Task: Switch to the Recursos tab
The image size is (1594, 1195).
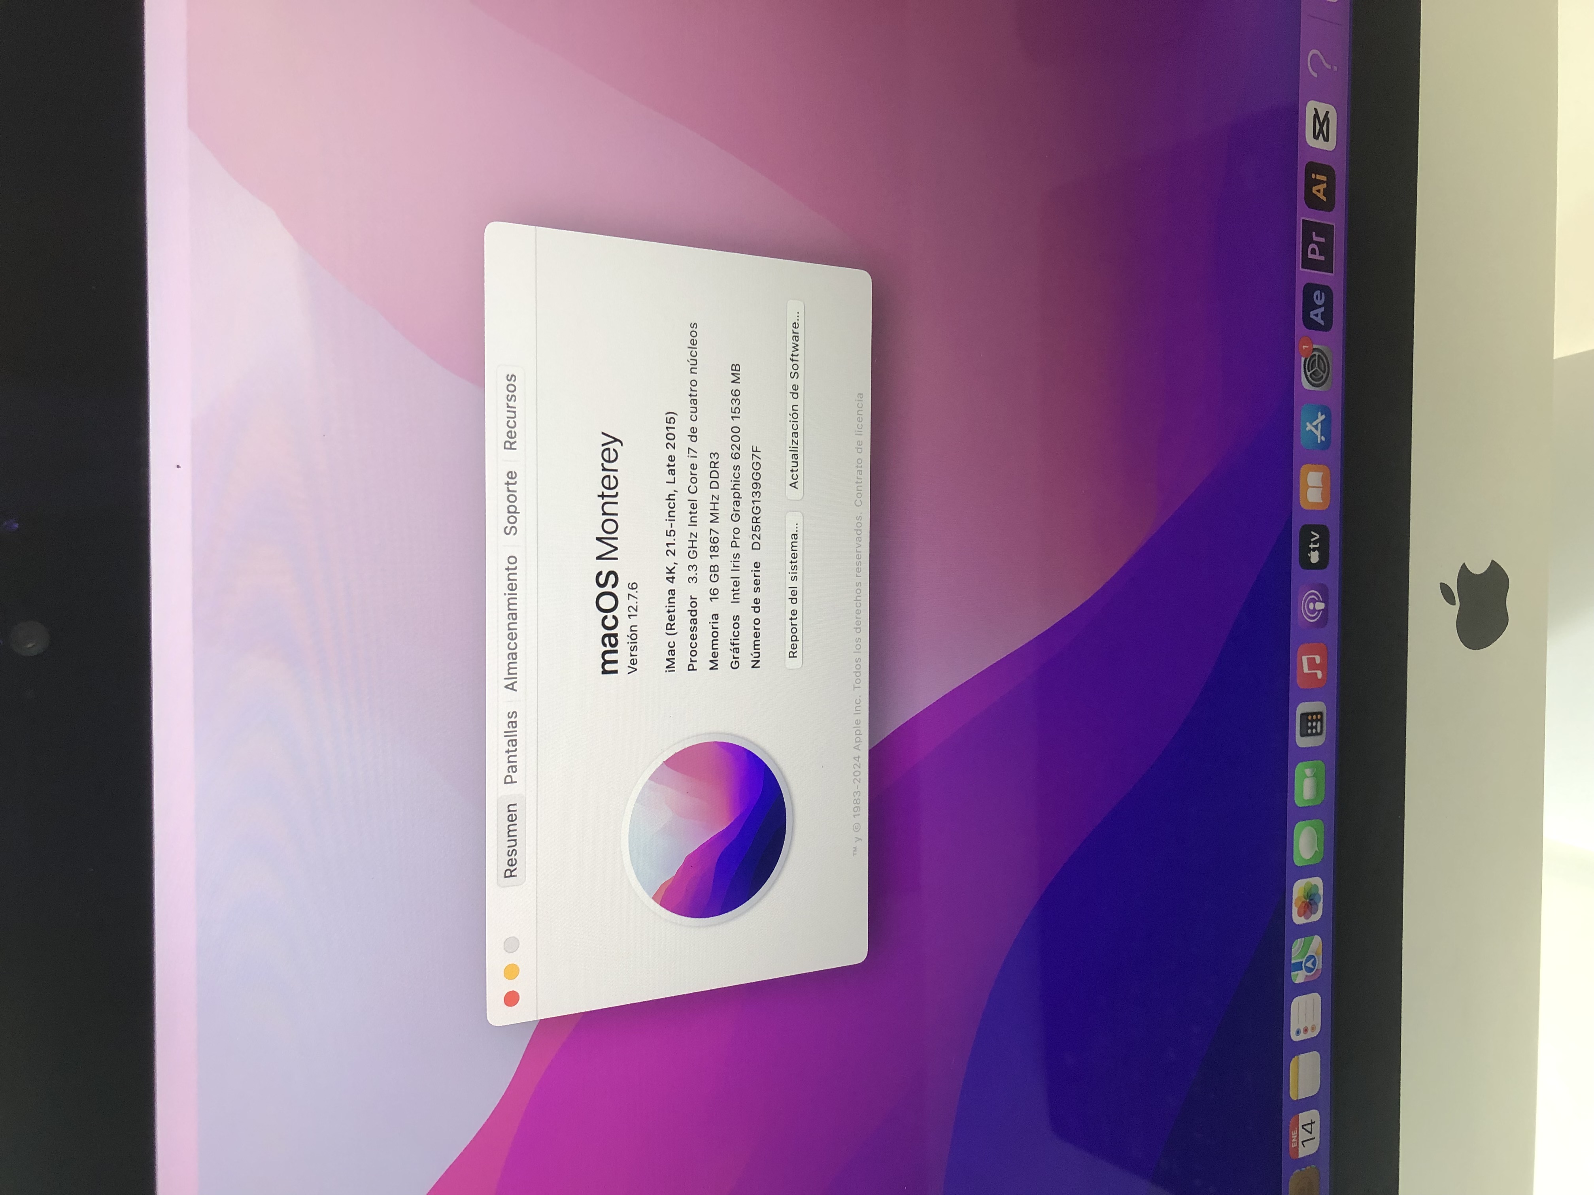Action: coord(510,411)
